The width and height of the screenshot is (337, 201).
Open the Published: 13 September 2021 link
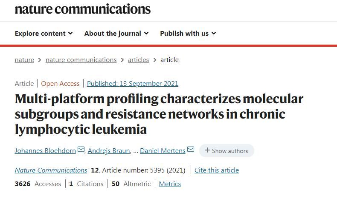(133, 83)
